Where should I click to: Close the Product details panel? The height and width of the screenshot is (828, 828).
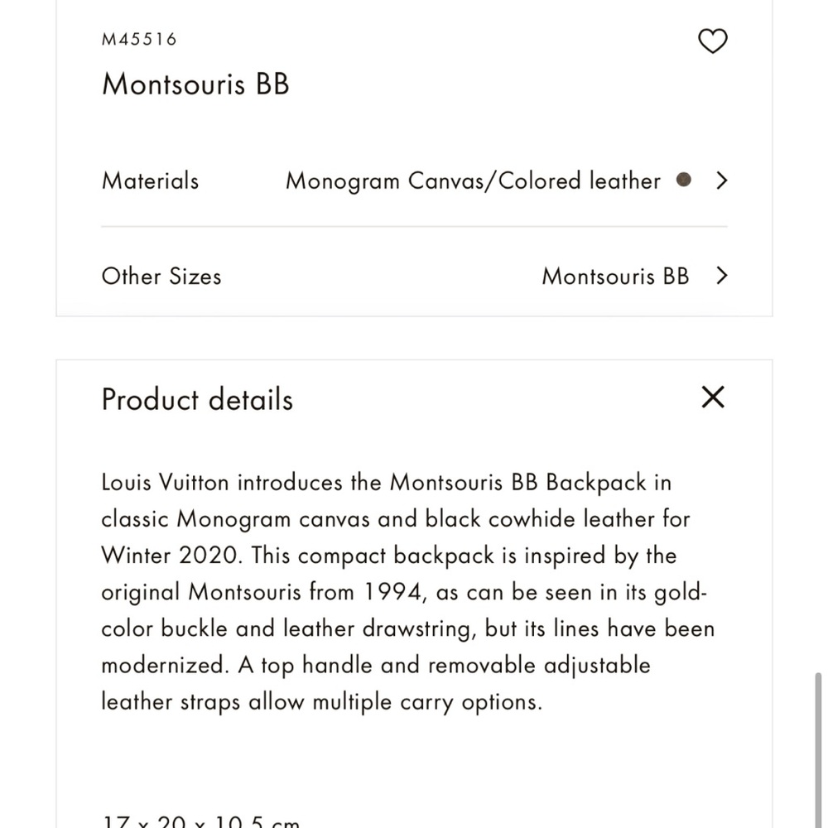pos(712,397)
